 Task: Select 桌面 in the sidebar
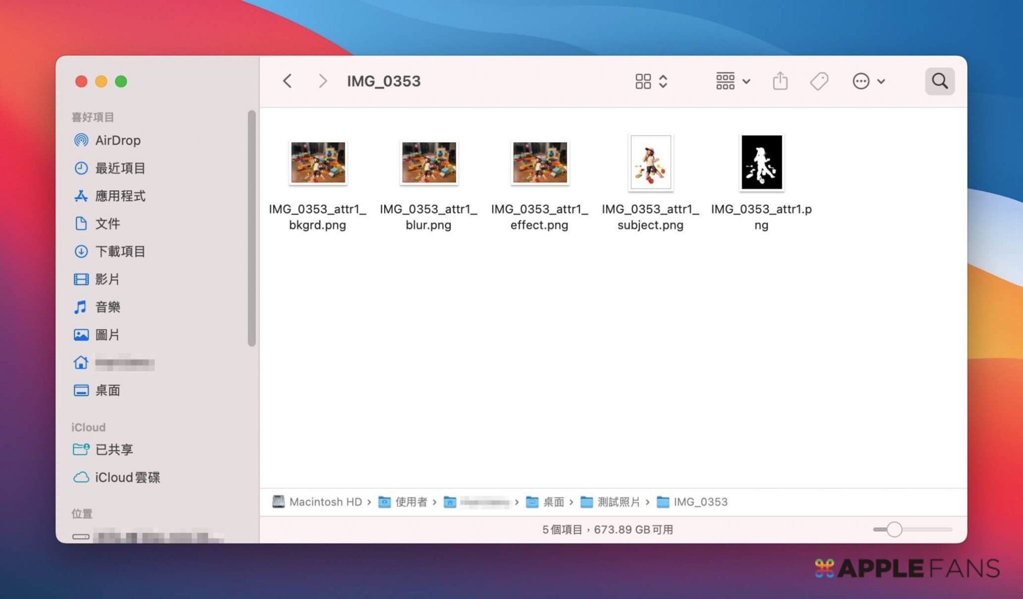107,390
